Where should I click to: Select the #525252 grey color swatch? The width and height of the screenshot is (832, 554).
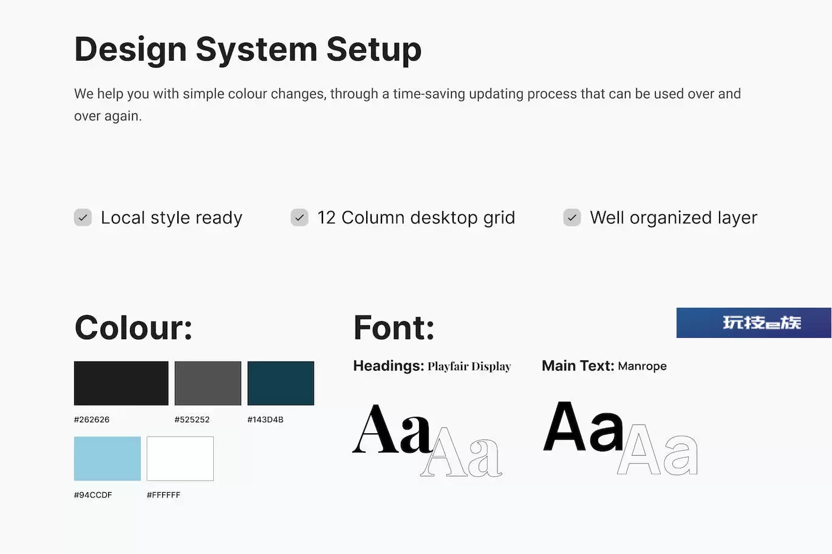[x=208, y=383]
